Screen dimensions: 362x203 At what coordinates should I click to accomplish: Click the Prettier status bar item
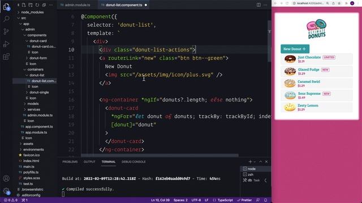(x=244, y=200)
